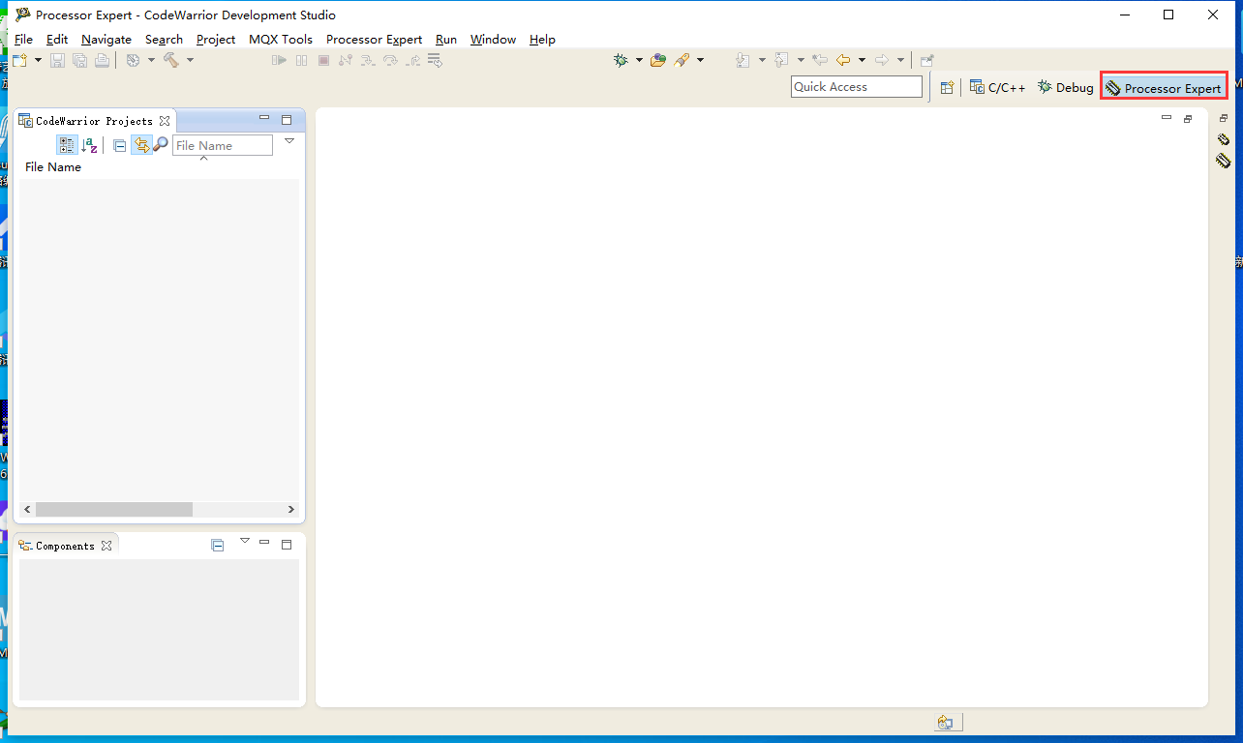Minimize the CodeWarrior Projects panel
Image resolution: width=1243 pixels, height=743 pixels.
click(x=264, y=119)
